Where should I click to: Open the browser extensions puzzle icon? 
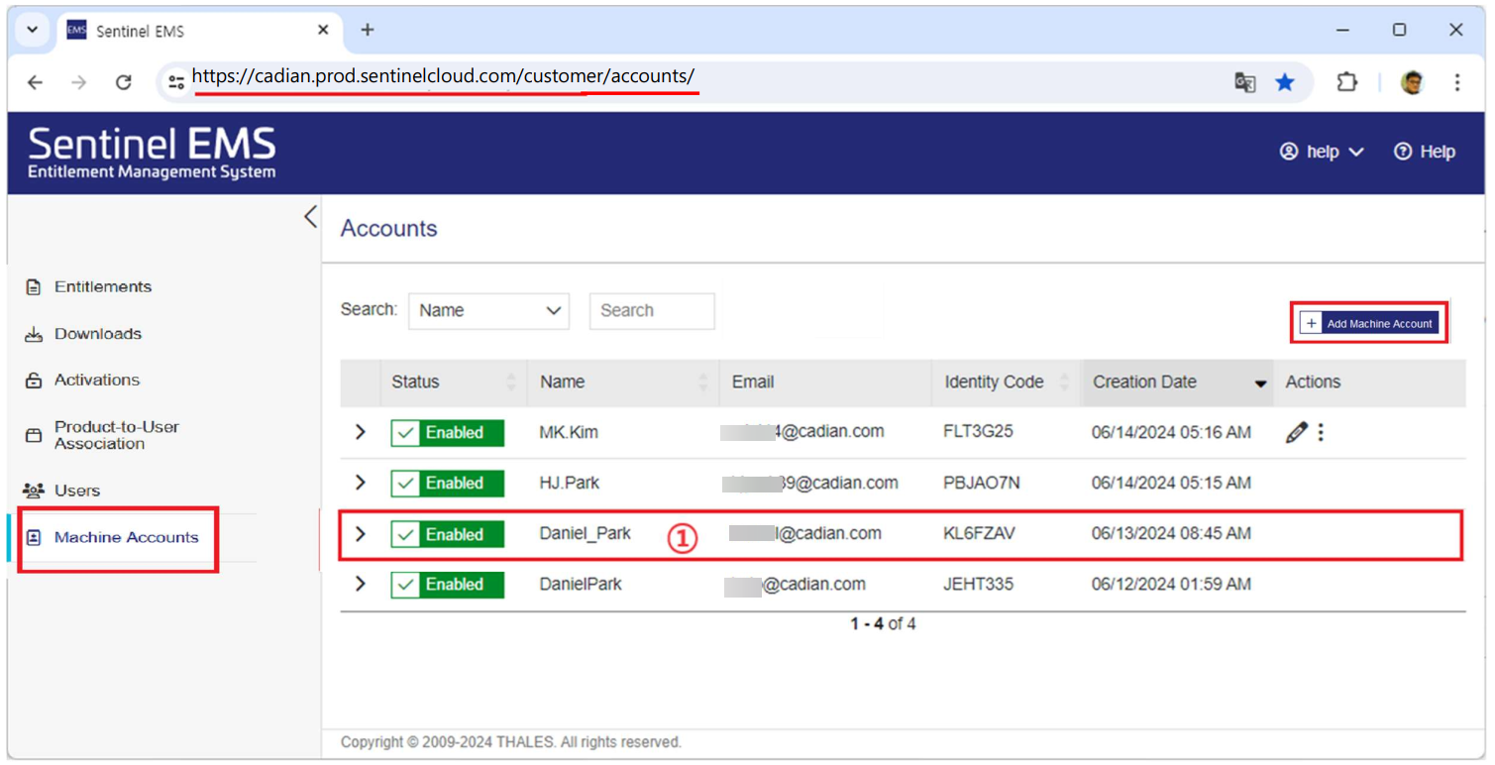pyautogui.click(x=1346, y=82)
